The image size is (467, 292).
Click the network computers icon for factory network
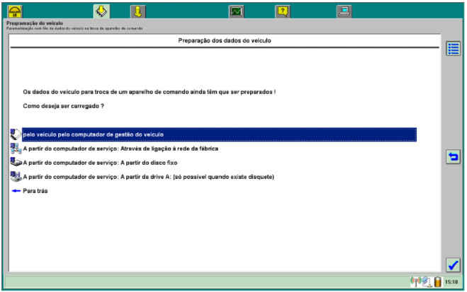16,148
